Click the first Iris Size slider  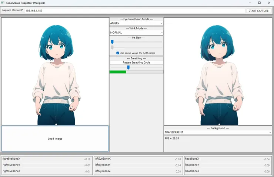[136, 42]
